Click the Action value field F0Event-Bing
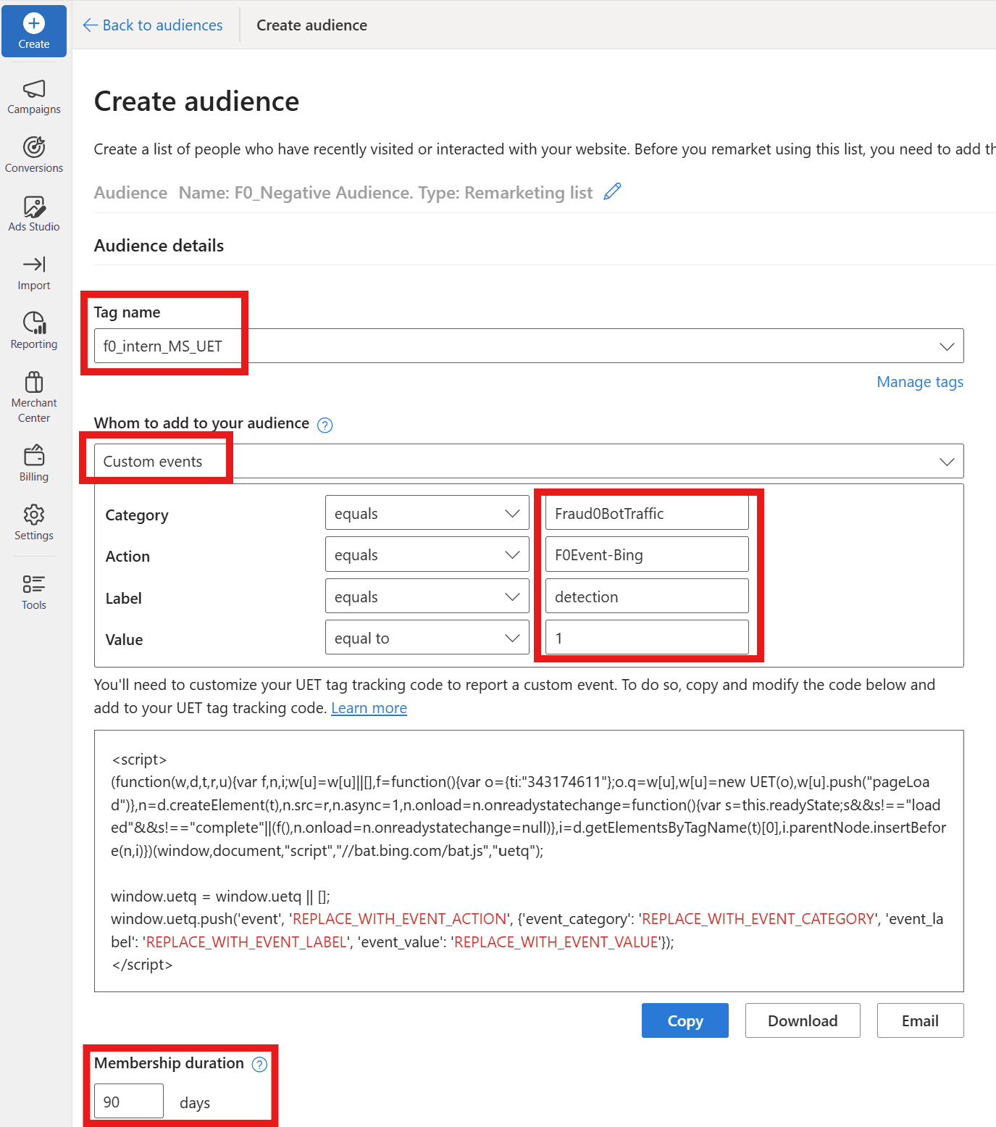Image resolution: width=996 pixels, height=1127 pixels. 647,555
